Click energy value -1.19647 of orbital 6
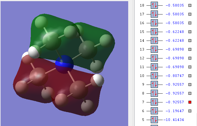Image resolution: width=197 pixels, height=126 pixels. [x=175, y=111]
